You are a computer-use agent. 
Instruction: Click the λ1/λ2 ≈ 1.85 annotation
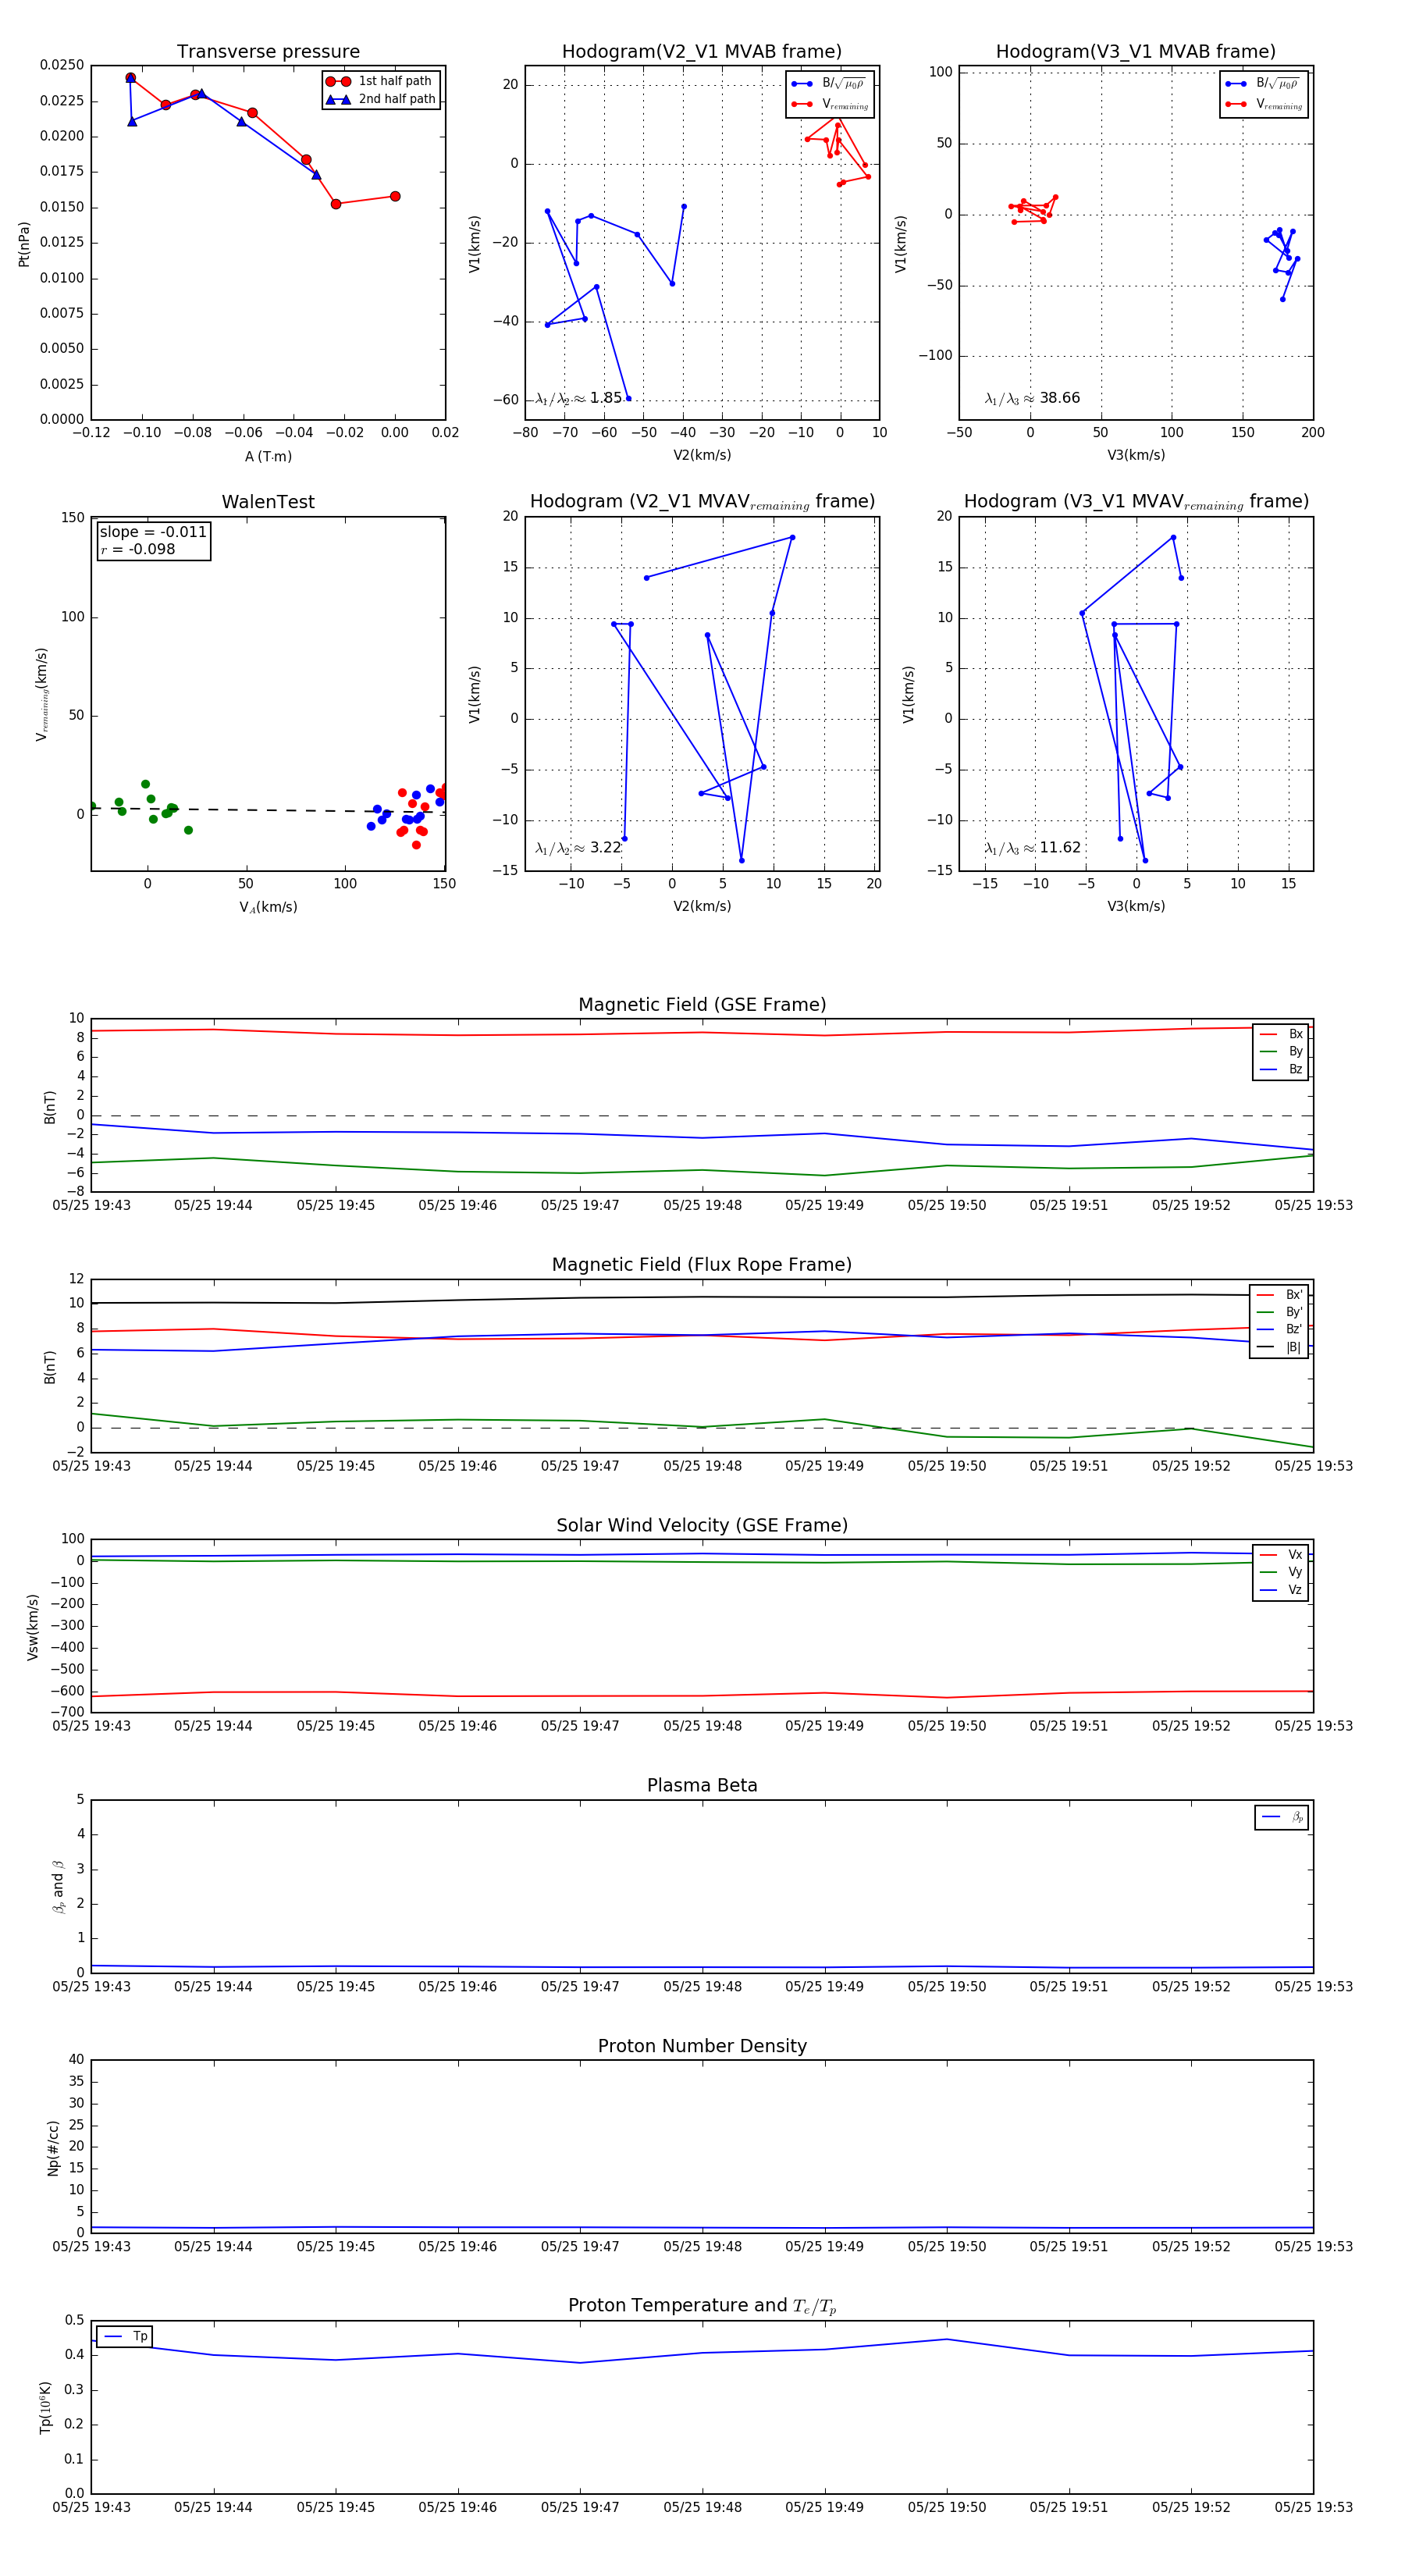point(578,398)
